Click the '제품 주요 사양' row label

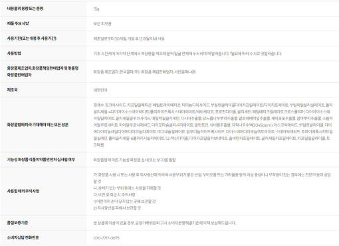18,23
